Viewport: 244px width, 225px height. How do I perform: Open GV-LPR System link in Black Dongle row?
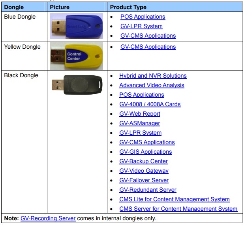click(141, 133)
